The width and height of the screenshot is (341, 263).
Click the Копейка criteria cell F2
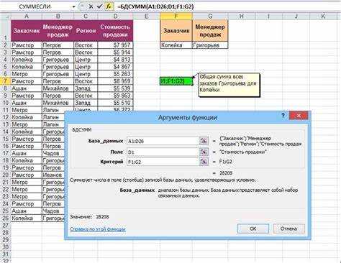(x=176, y=45)
